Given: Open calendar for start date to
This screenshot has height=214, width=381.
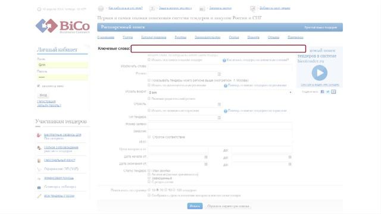Looking at the screenshot, I should (290, 157).
